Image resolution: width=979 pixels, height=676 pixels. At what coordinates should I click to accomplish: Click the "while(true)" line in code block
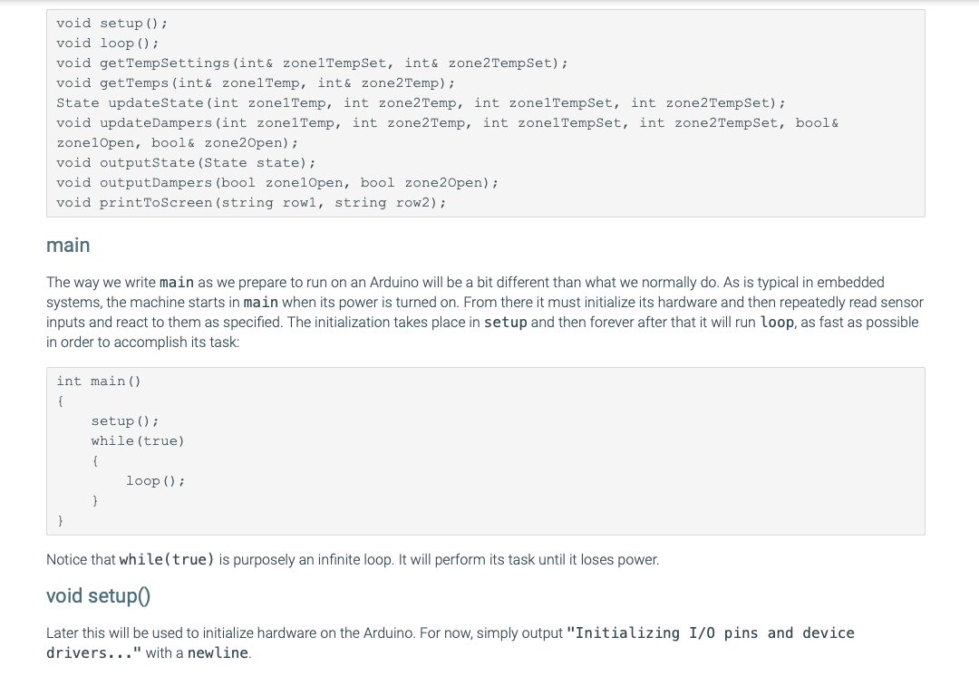(x=137, y=440)
